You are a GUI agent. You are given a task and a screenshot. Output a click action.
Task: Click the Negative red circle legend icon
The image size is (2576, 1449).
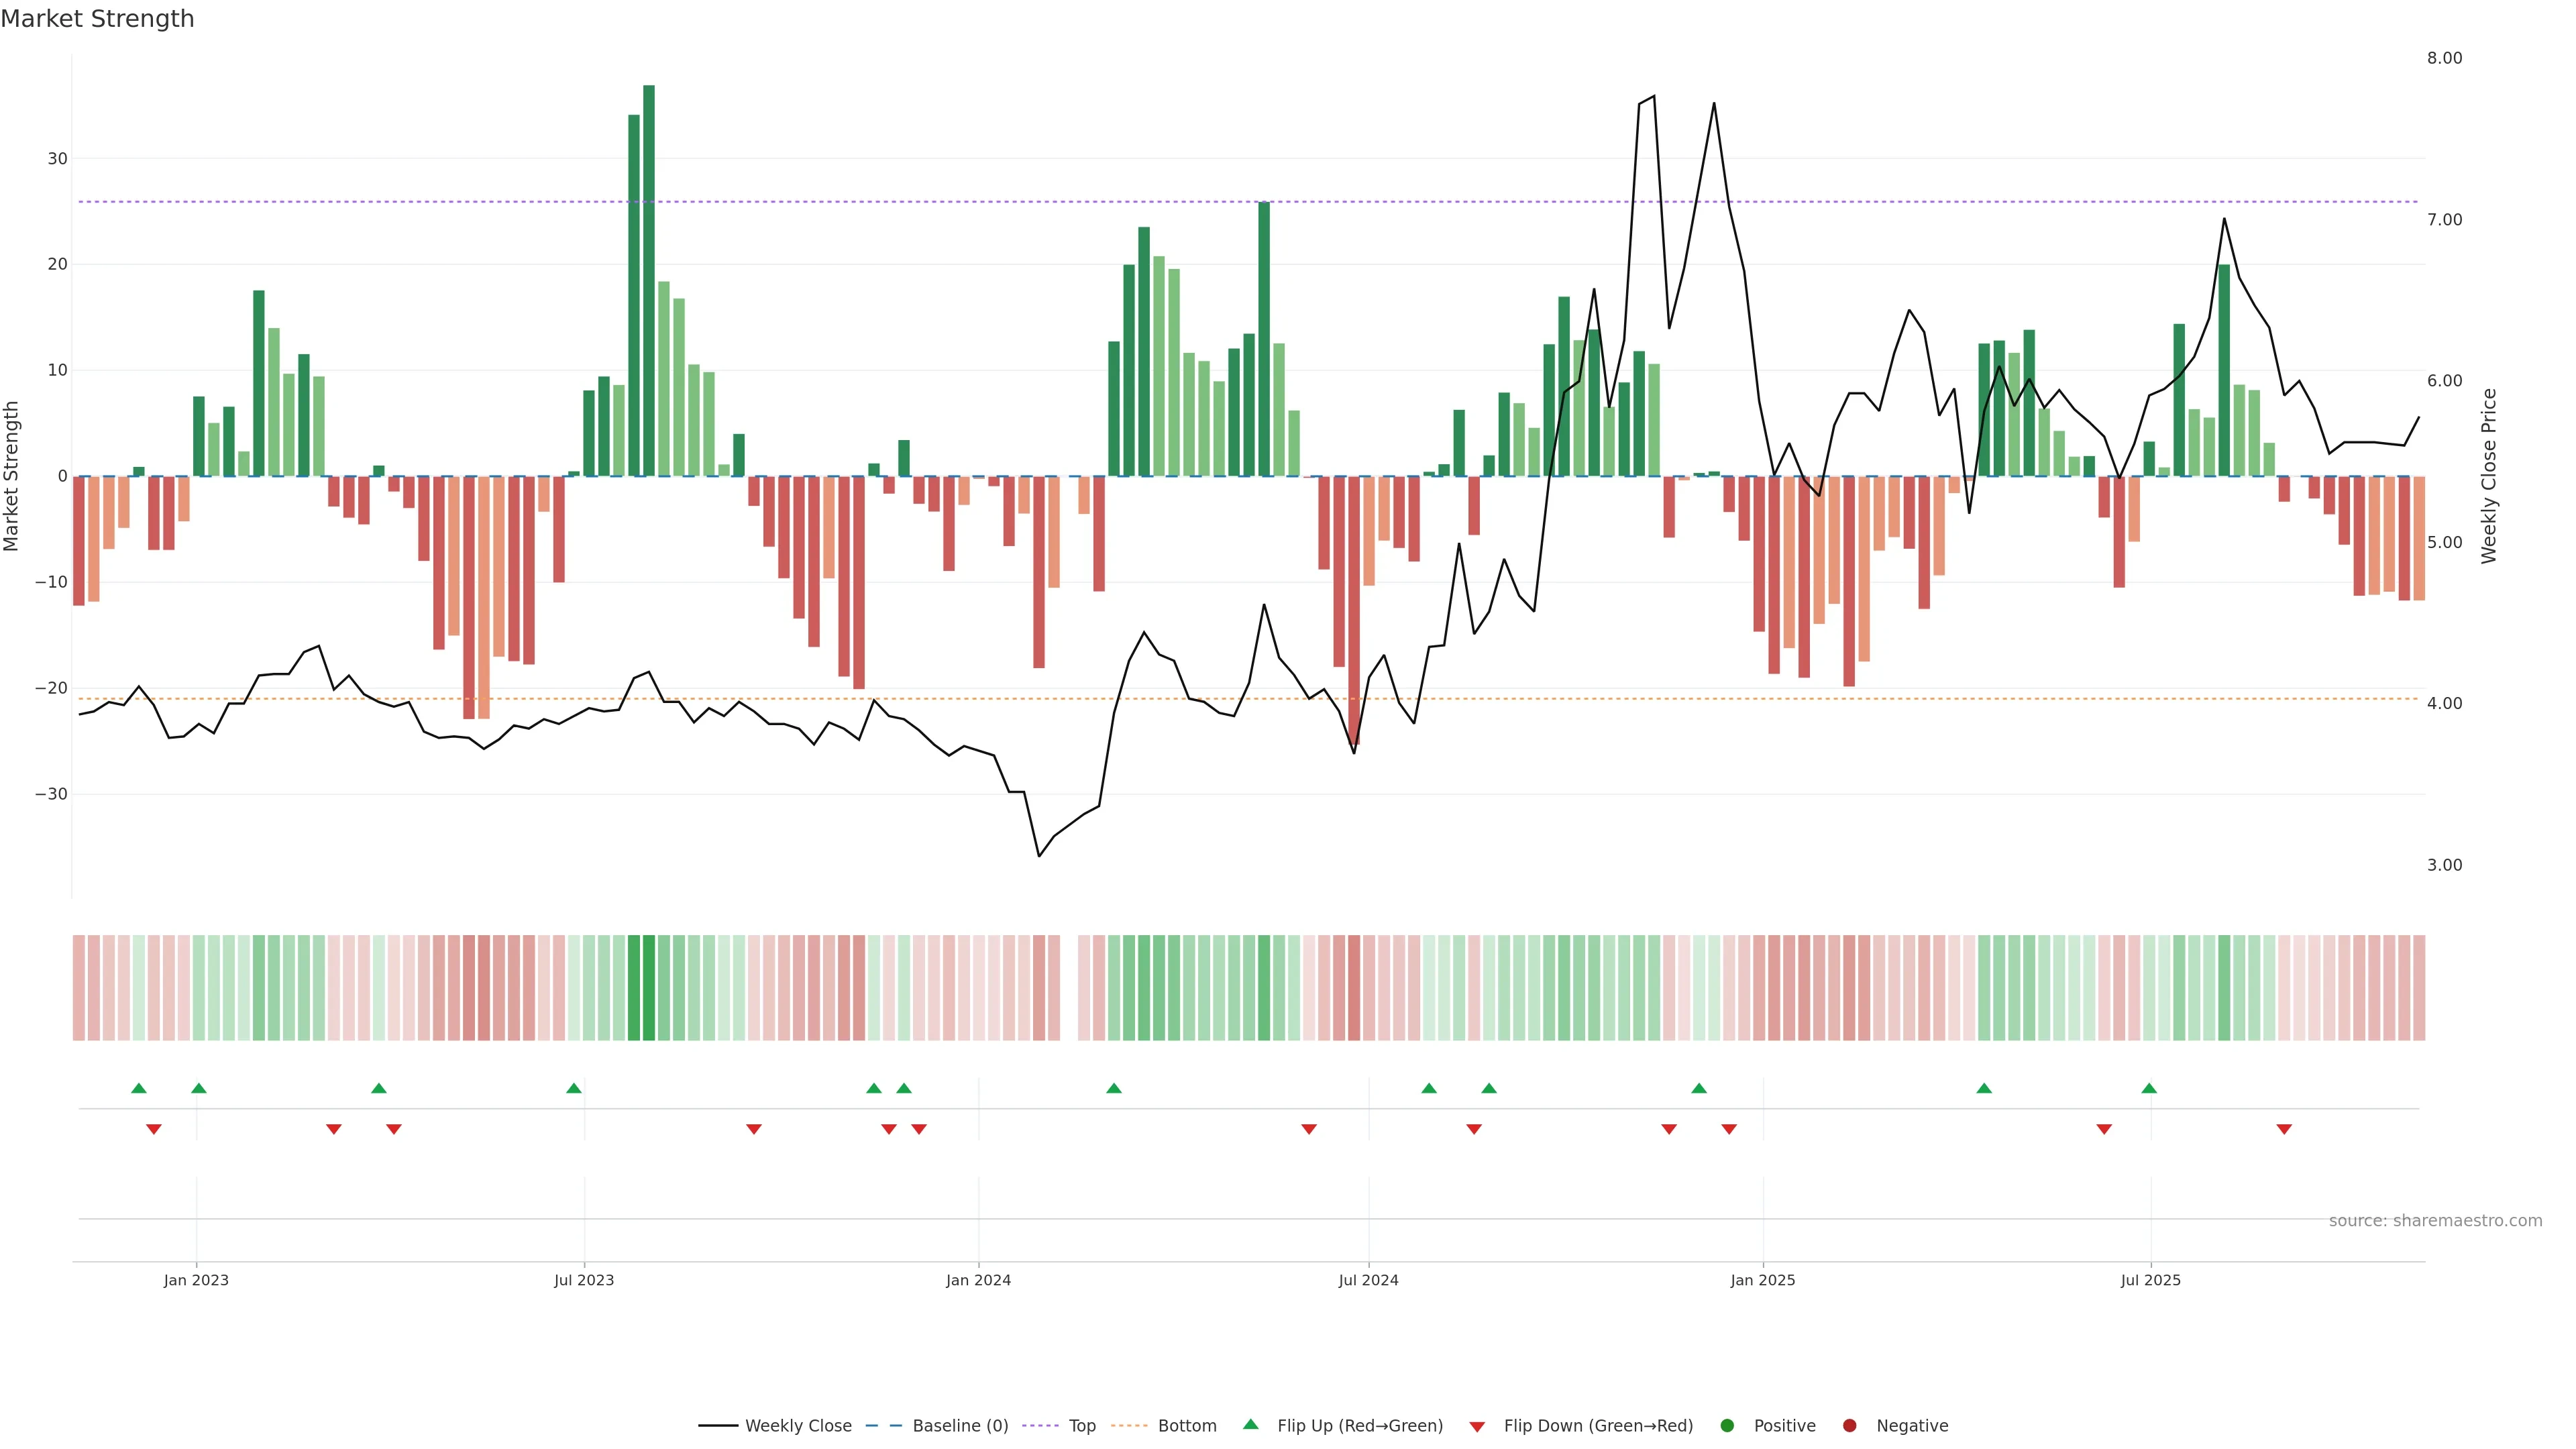(1849, 1426)
